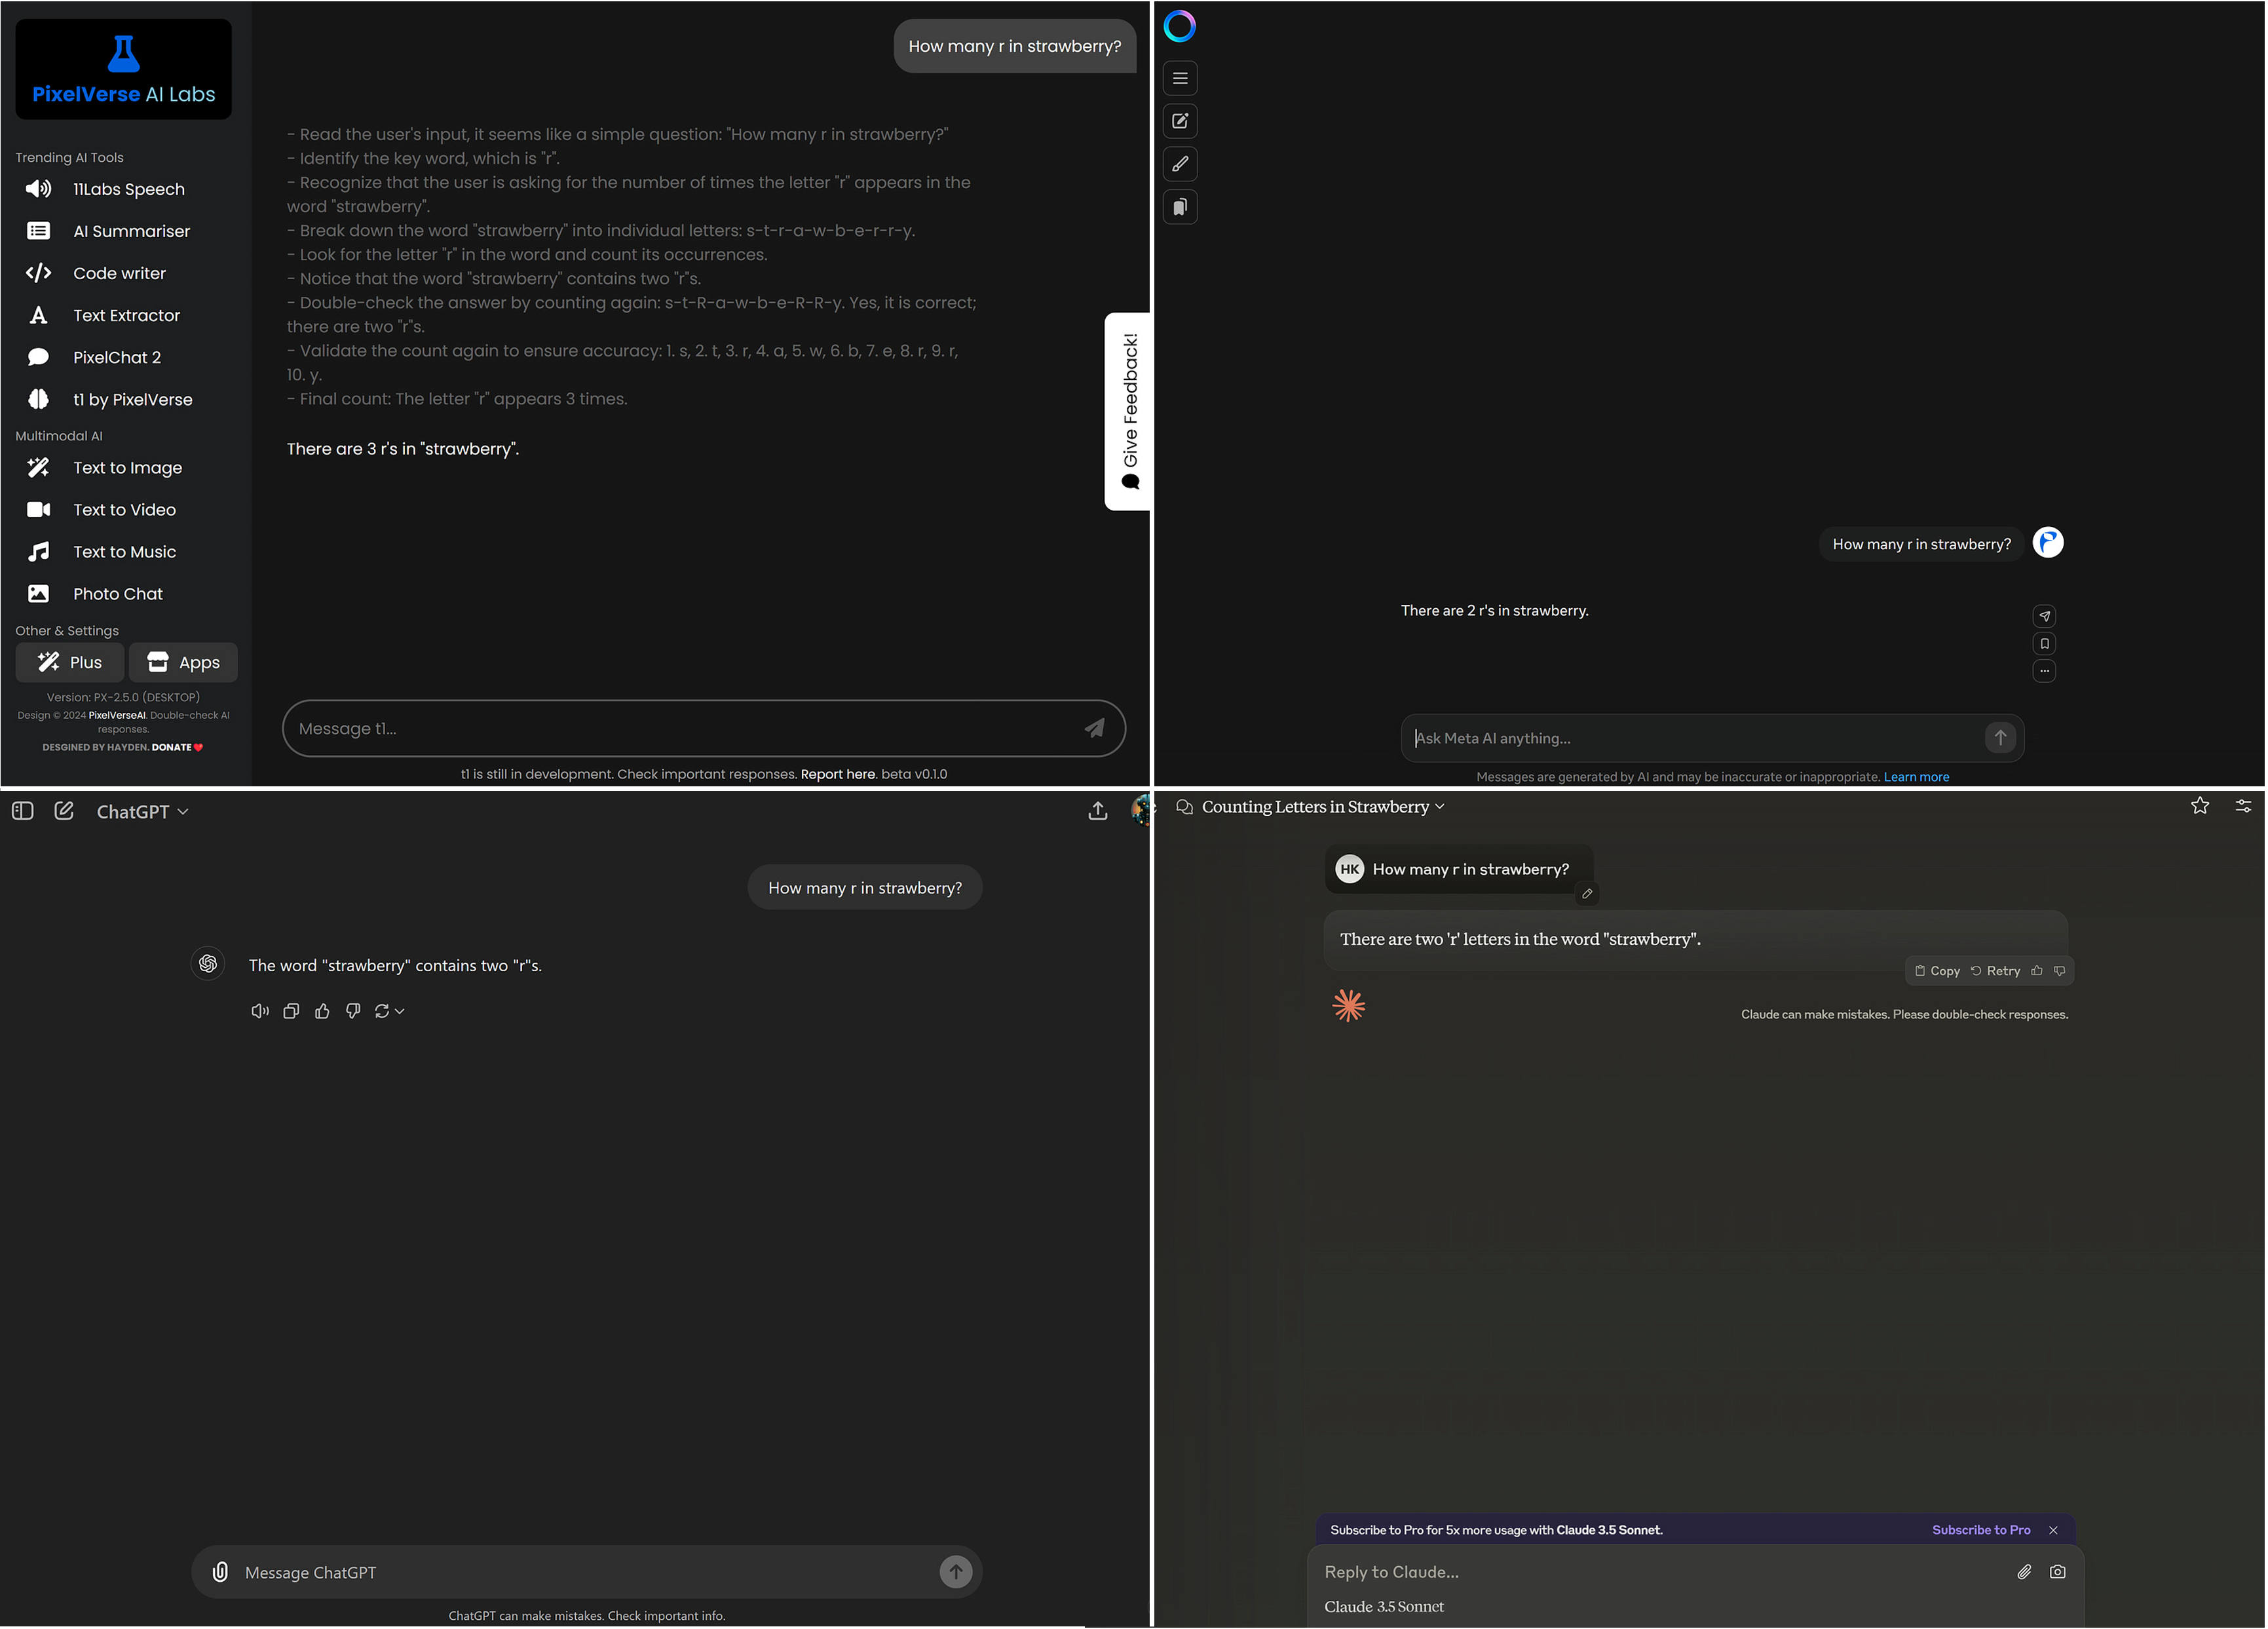
Task: Click the Plus upgrade option
Action: [x=71, y=662]
